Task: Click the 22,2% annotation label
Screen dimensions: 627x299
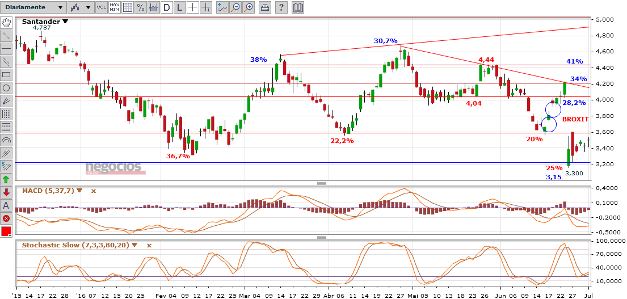Action: 342,141
